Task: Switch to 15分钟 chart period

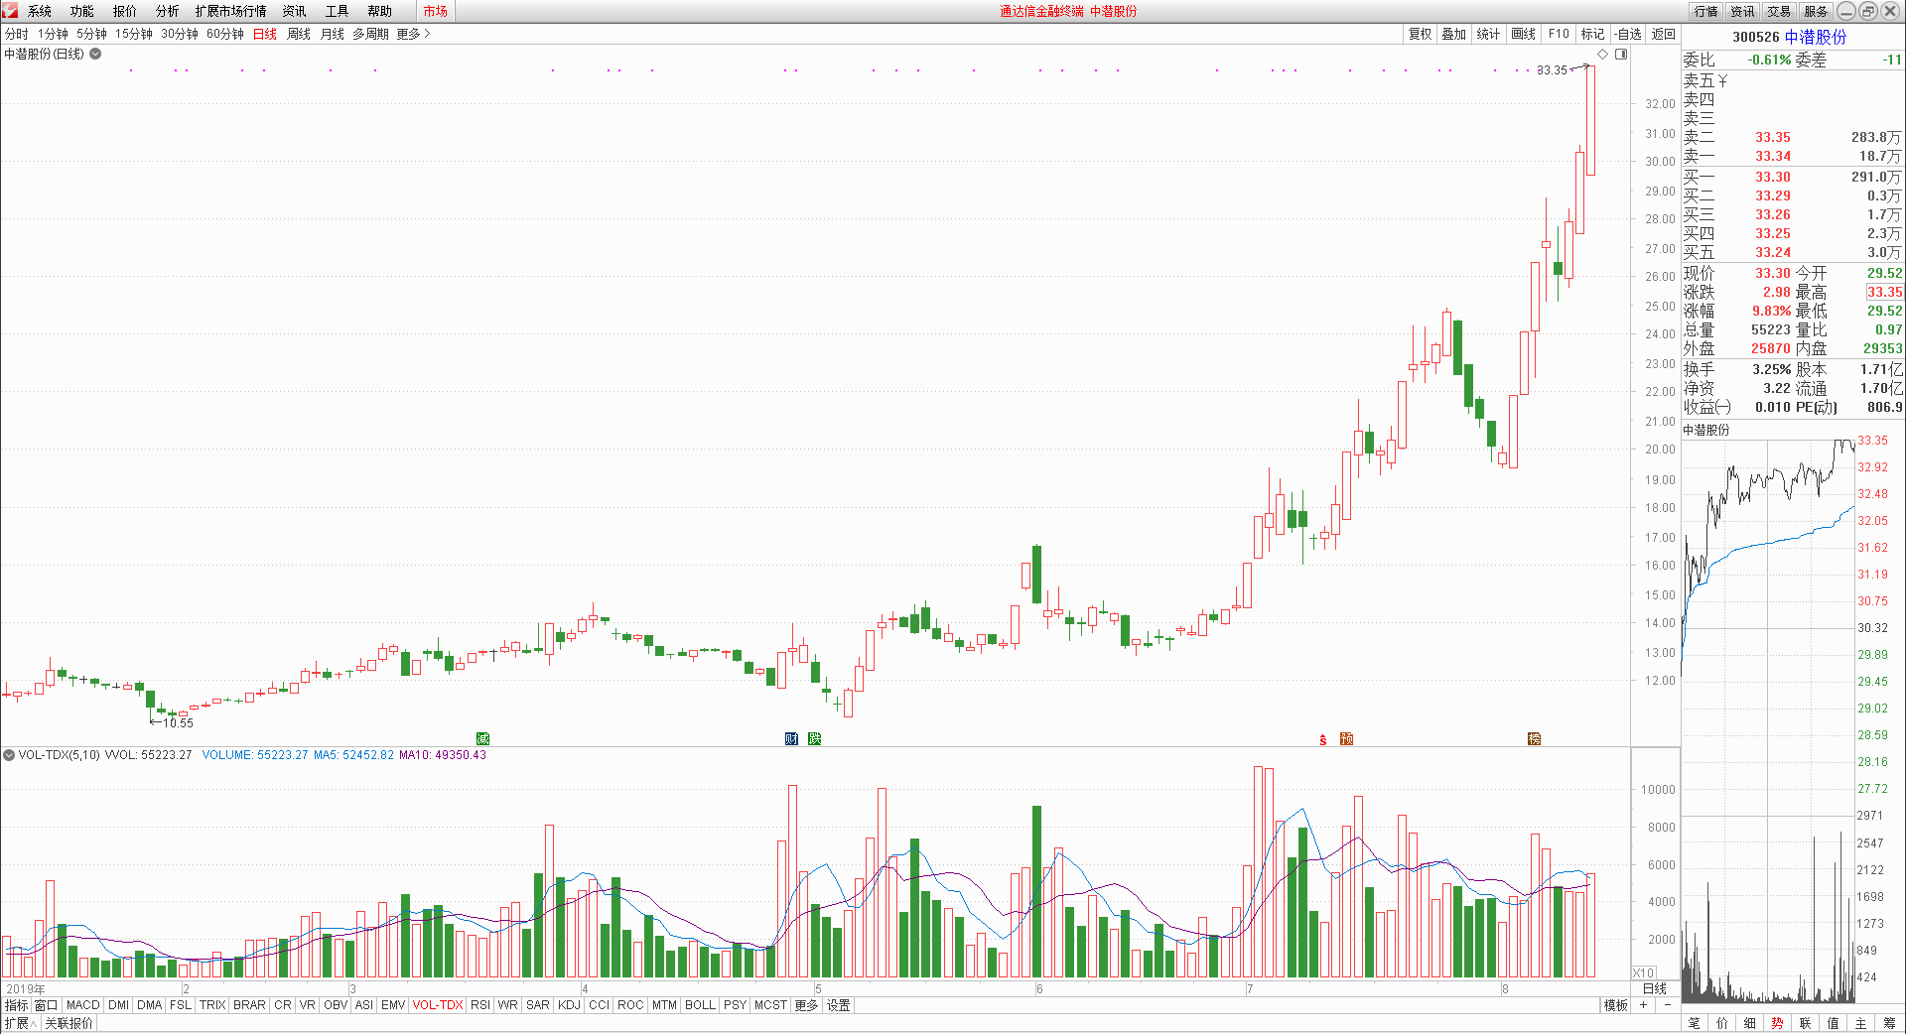Action: pyautogui.click(x=134, y=34)
